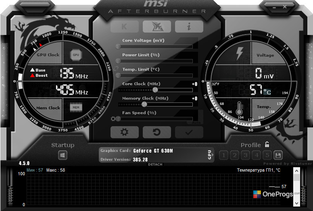313x211 pixels.
Task: Click the GPU chip icon
Action: point(76,55)
